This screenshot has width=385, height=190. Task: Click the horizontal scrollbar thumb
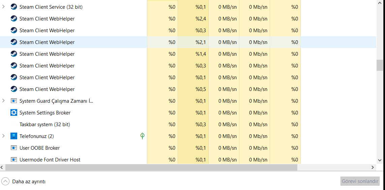tap(151, 168)
